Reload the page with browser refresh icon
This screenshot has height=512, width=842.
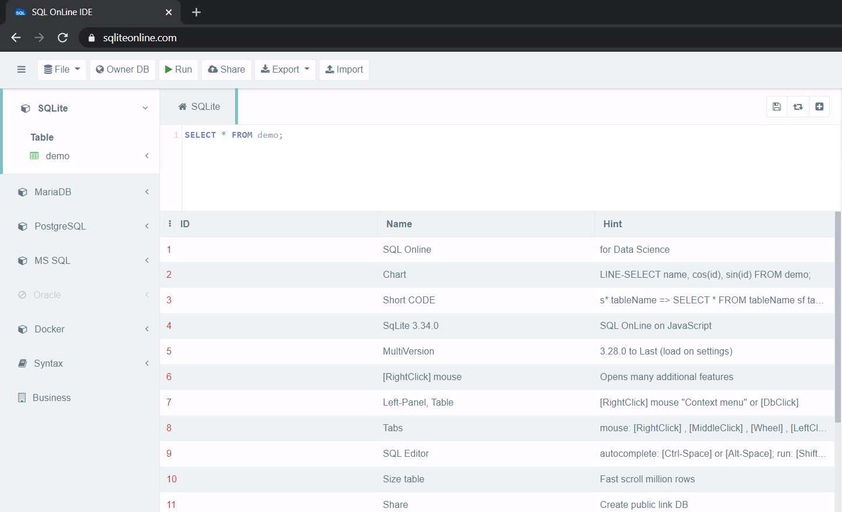coord(63,38)
